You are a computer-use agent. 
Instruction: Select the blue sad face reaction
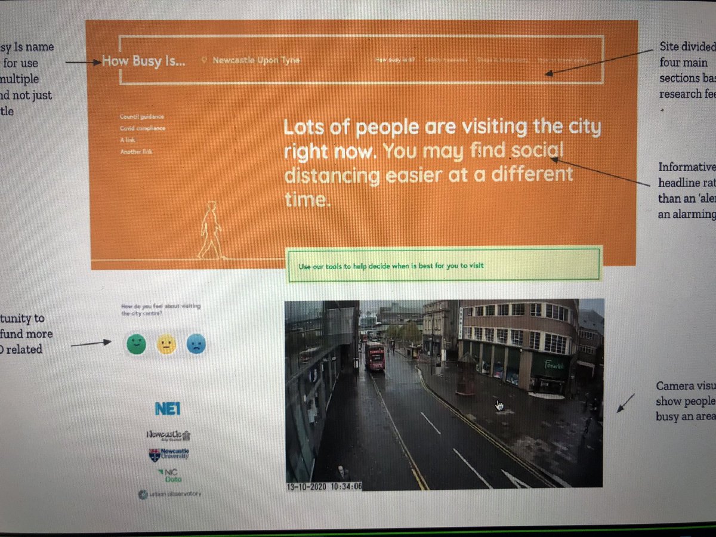[196, 344]
